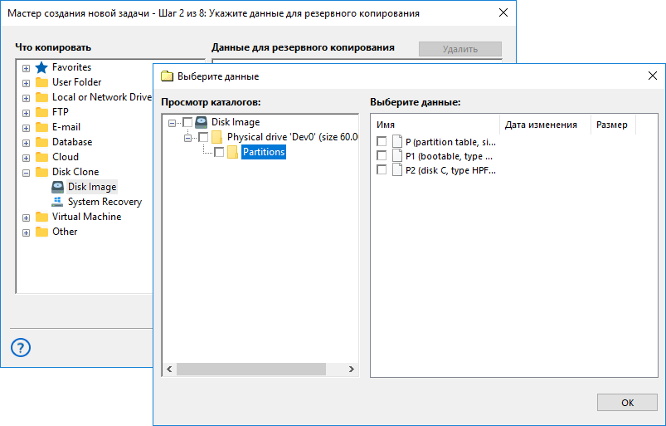Expand the User Folder node
Screen dimensions: 666x426
26,83
